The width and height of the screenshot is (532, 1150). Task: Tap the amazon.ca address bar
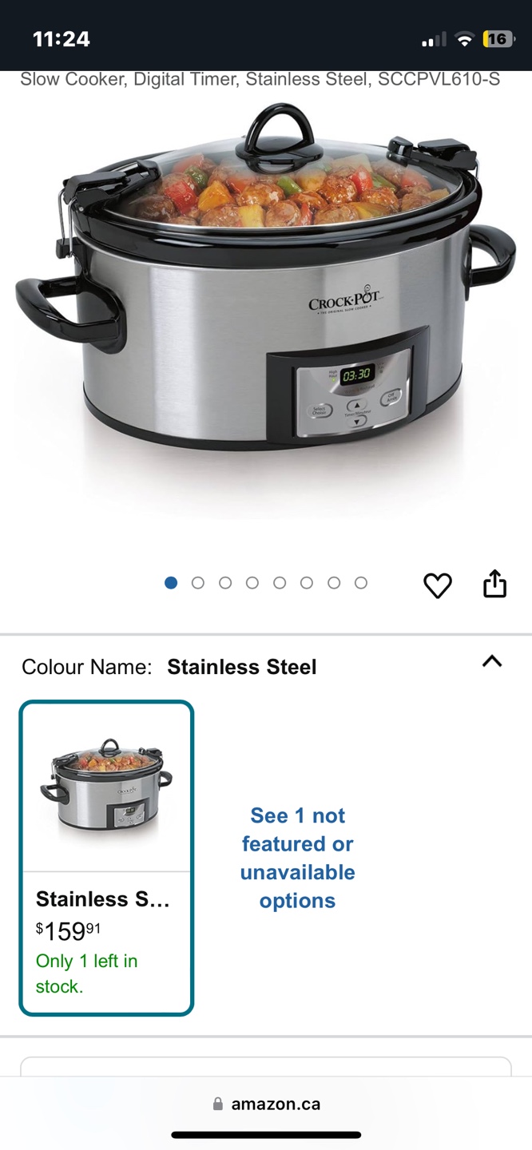[266, 1104]
